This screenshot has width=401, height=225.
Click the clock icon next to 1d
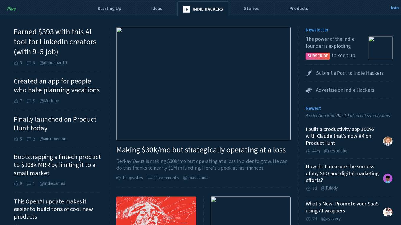[308, 188]
